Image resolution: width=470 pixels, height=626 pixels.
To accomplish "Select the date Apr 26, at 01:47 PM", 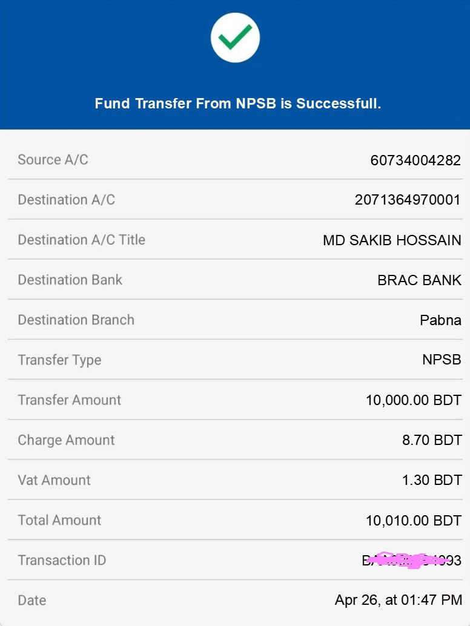I will click(398, 601).
